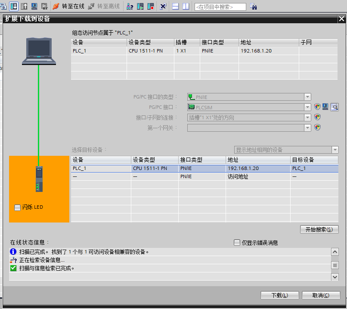Open the Accessible devices icon beside PLCSIM dropdown

pos(325,107)
